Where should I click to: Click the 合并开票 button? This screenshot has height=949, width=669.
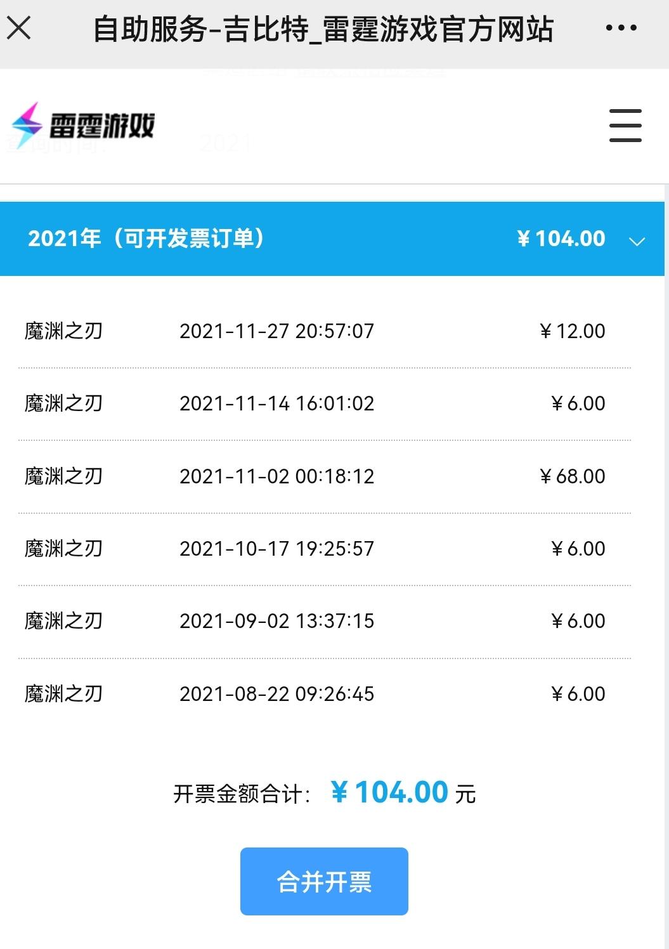coord(324,881)
